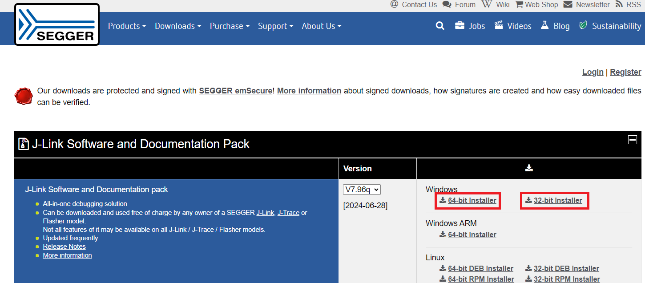Click the Windows ARM platform label
645x283 pixels.
(x=451, y=223)
